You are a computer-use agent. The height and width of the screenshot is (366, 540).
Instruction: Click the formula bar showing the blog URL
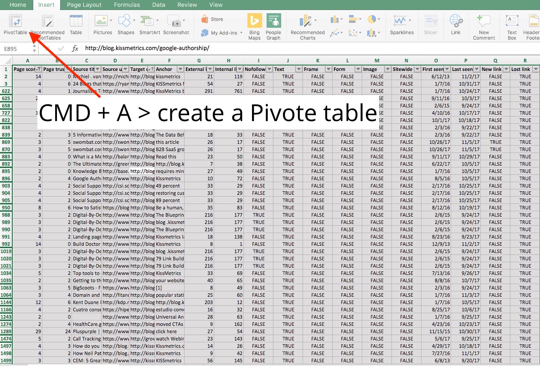(x=137, y=48)
